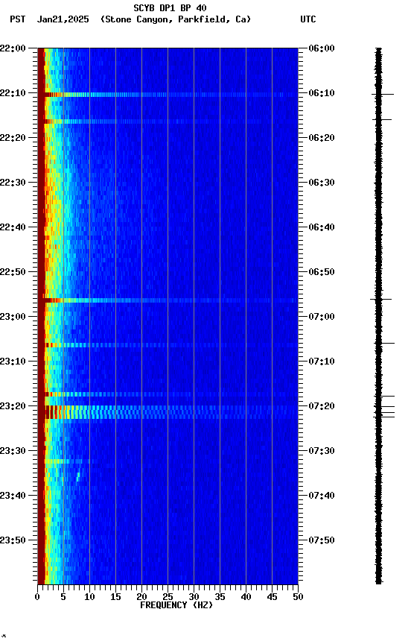The width and height of the screenshot is (411, 644).
Task: Click the 06:00 UTC time label
Action: coord(321,48)
